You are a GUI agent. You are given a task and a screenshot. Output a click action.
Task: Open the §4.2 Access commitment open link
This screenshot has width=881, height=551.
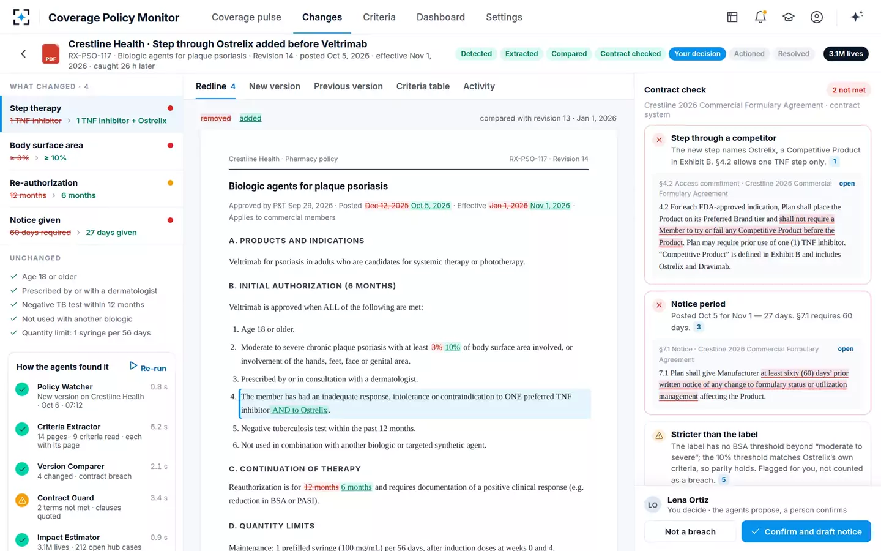click(847, 184)
